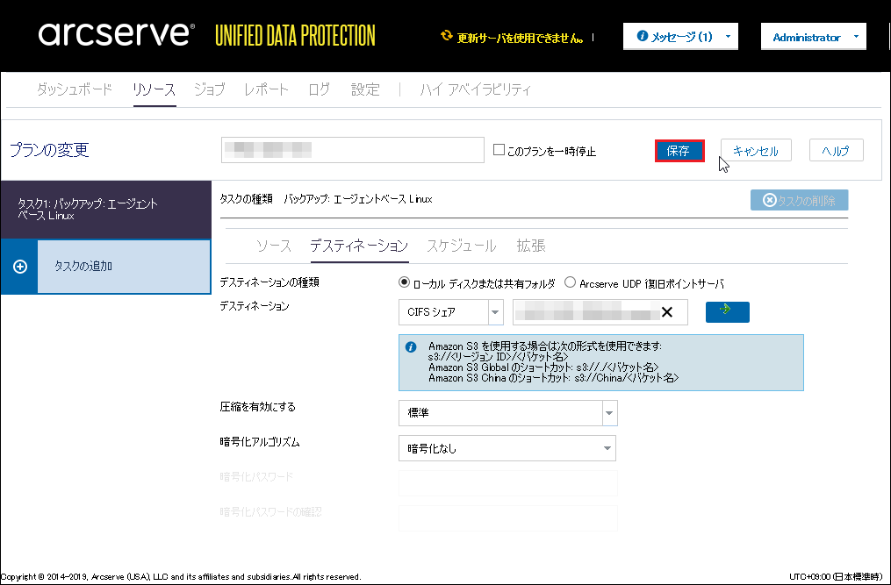The width and height of the screenshot is (891, 585).
Task: Clear destination path with X icon
Action: [x=667, y=312]
